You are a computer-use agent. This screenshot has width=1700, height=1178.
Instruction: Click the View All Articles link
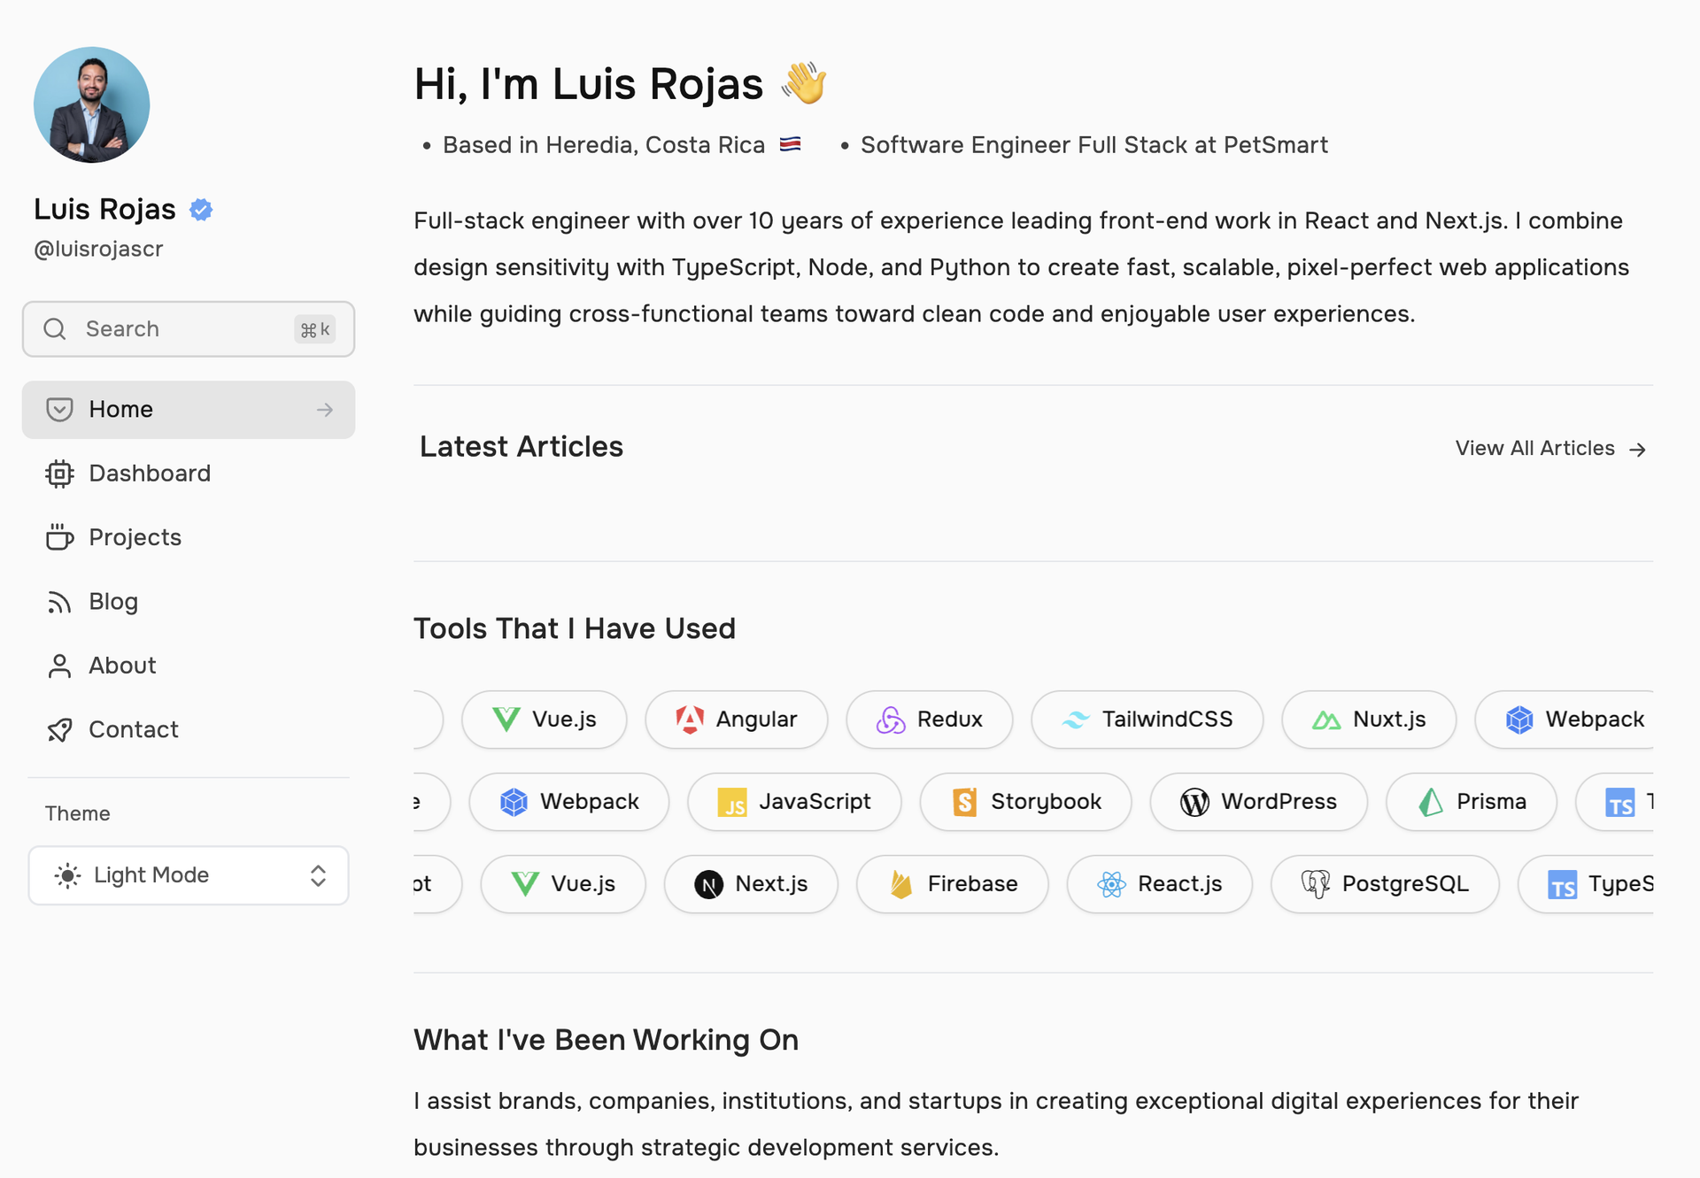tap(1550, 449)
